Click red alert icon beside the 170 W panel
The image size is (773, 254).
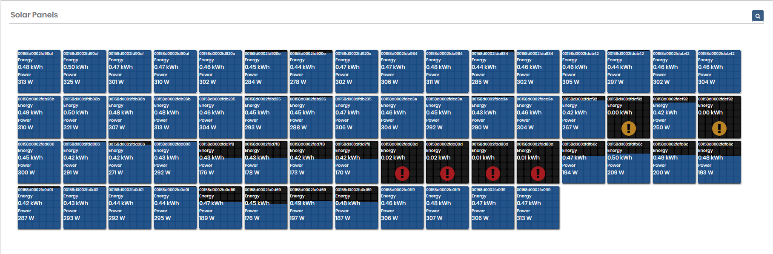pyautogui.click(x=402, y=173)
